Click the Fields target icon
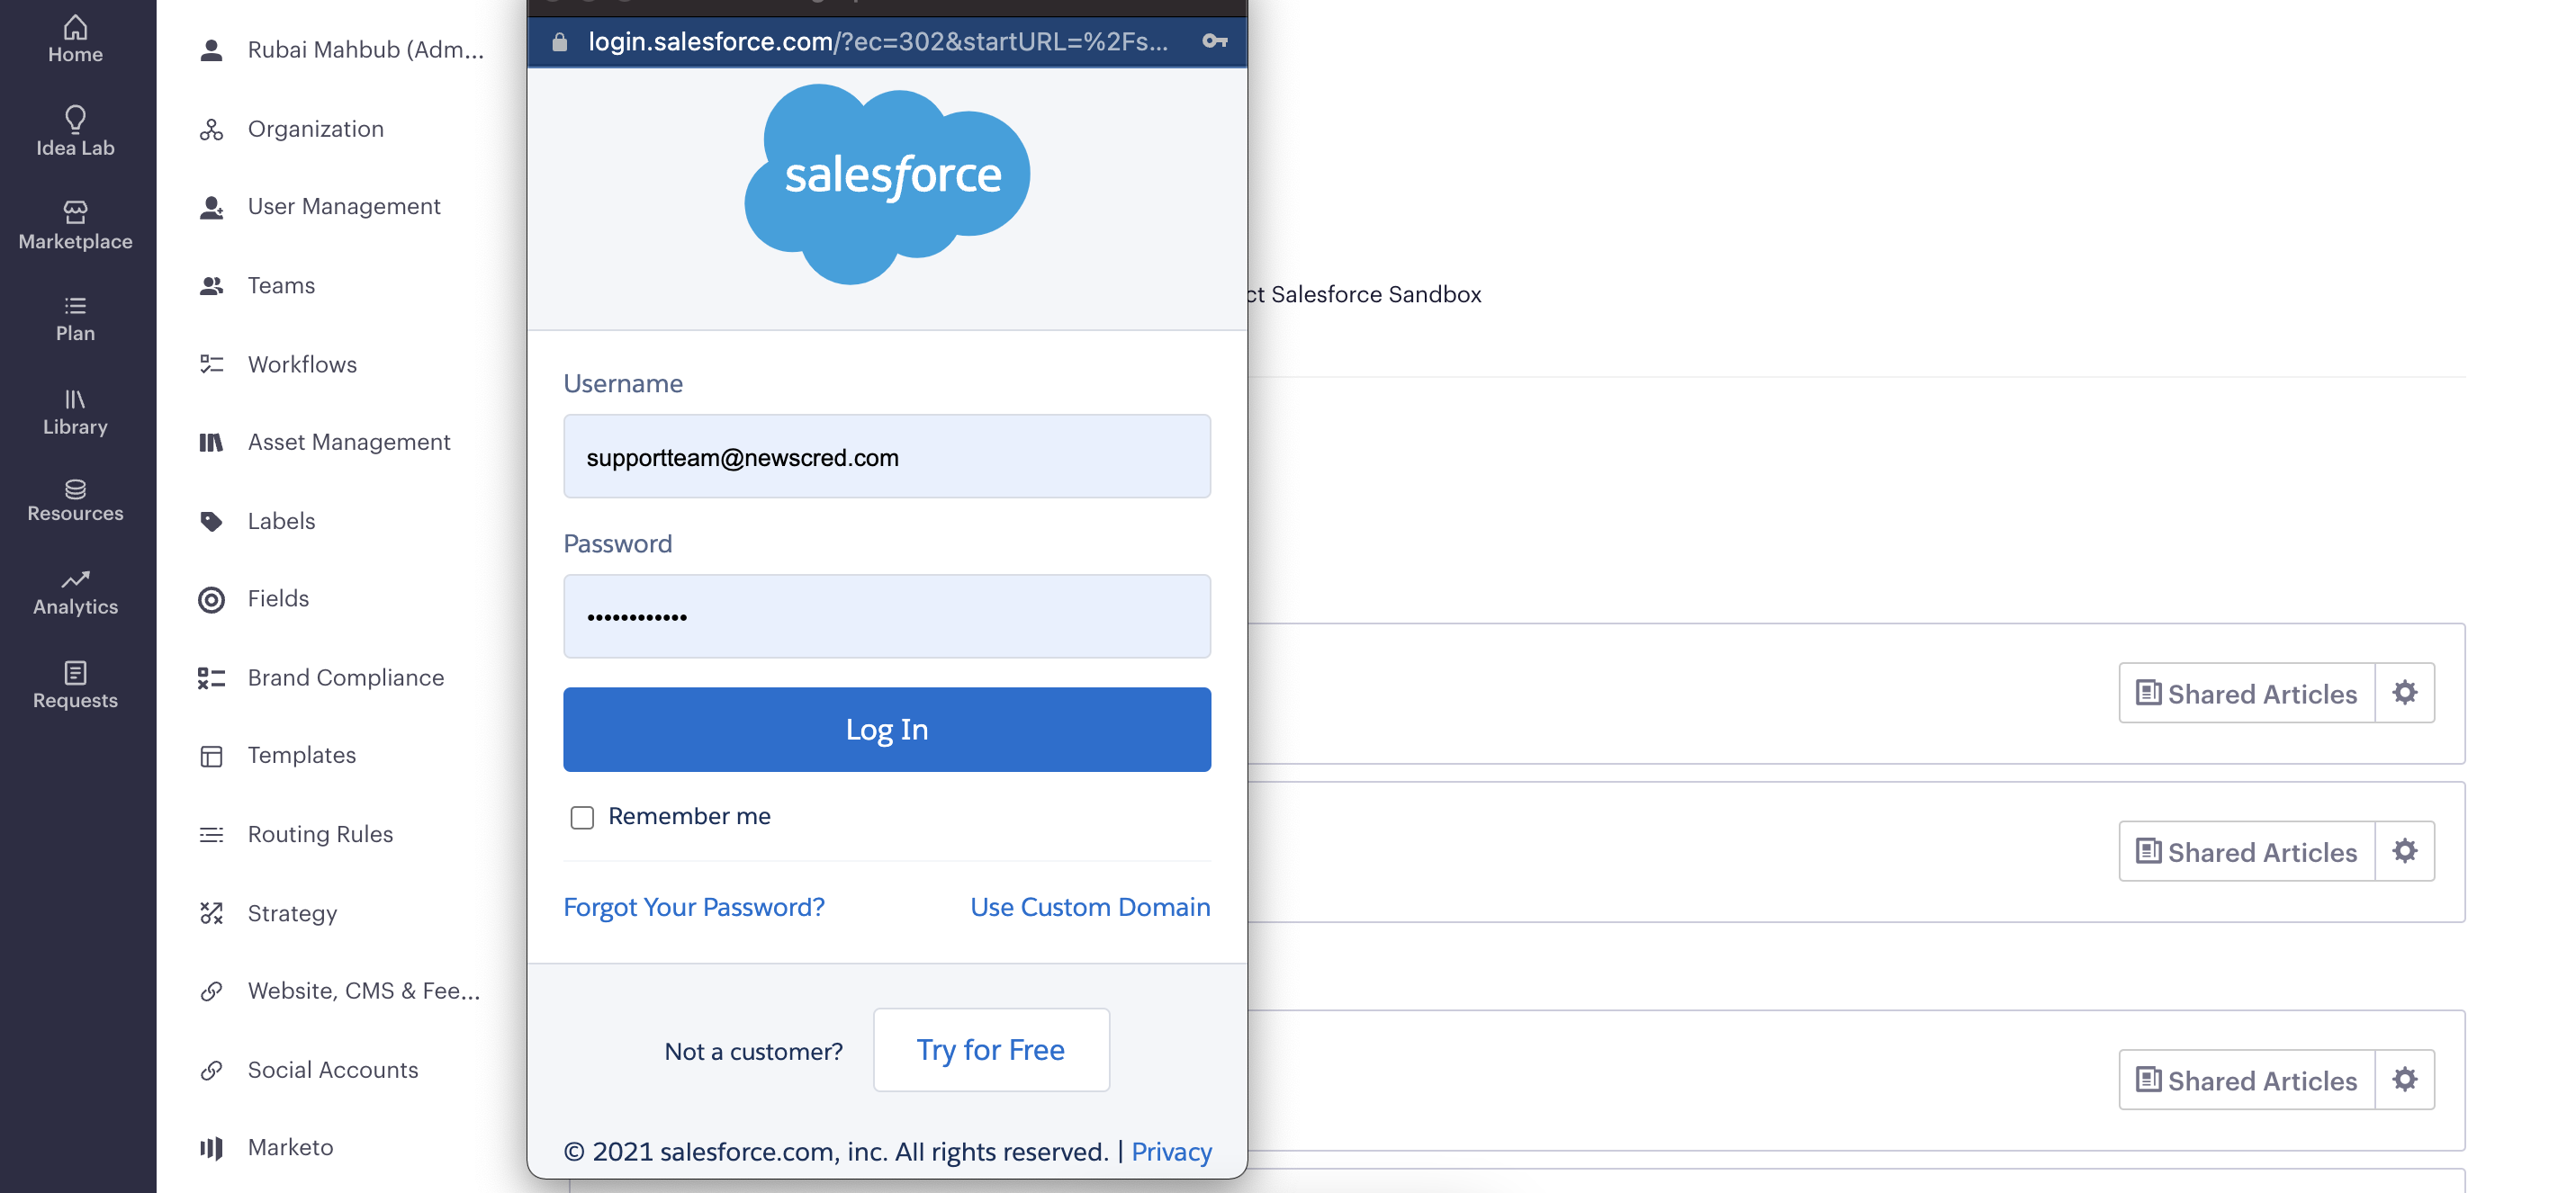Viewport: 2576px width, 1193px height. coord(211,599)
